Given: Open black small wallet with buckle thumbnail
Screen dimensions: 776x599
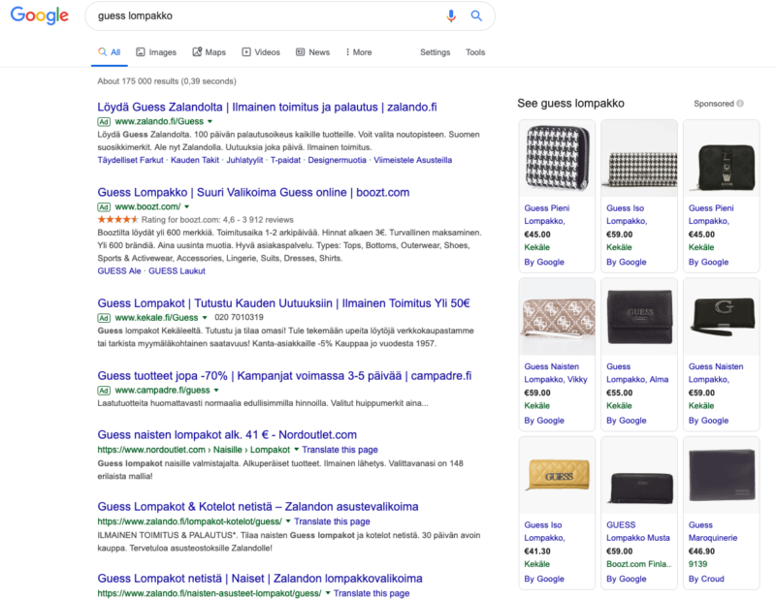Looking at the screenshot, I should (721, 158).
